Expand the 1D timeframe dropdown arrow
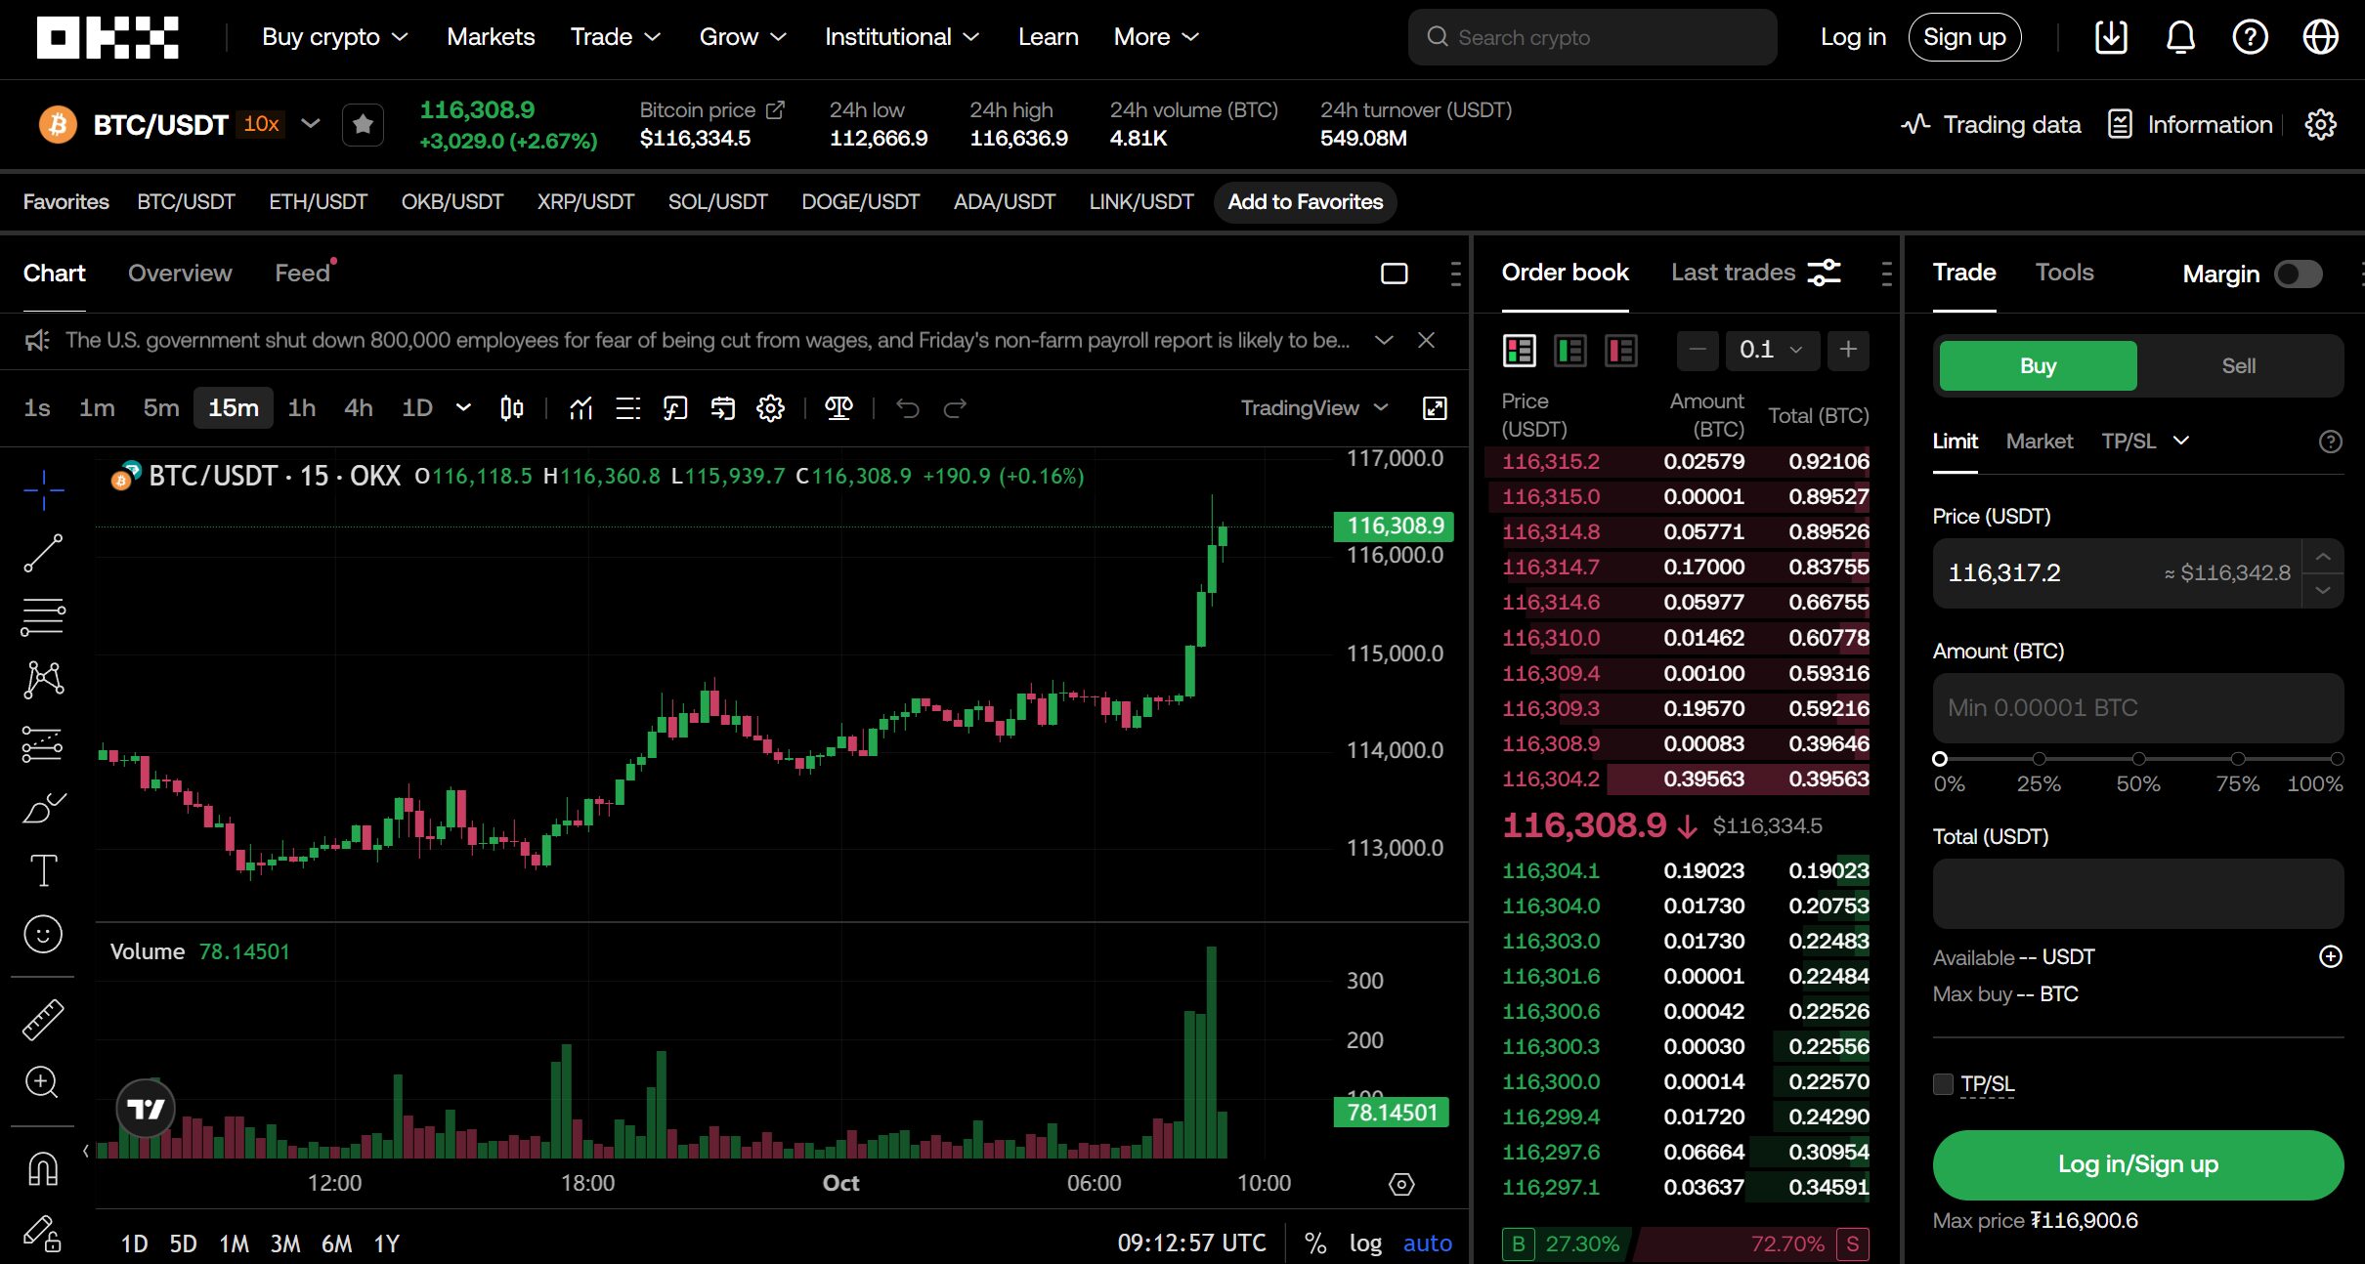2365x1264 pixels. (x=461, y=407)
